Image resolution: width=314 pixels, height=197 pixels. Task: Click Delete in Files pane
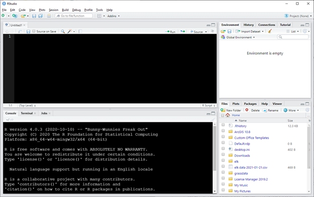pyautogui.click(x=253, y=110)
